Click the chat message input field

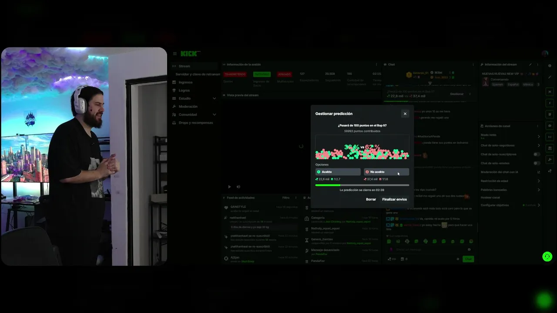tap(429, 250)
